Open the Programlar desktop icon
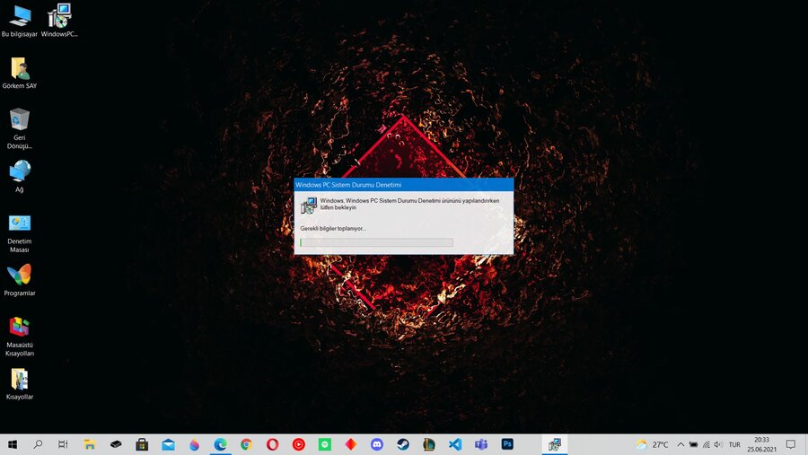Image resolution: width=808 pixels, height=455 pixels. (20, 281)
